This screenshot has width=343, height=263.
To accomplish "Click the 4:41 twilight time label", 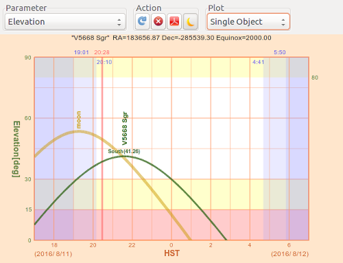I will (258, 62).
